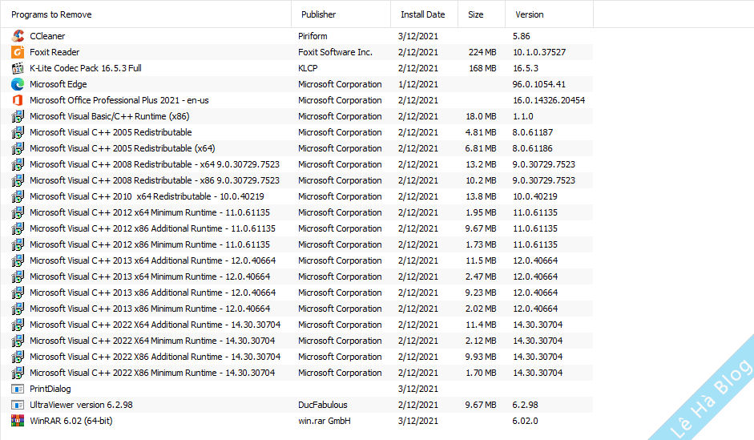Sort by Programs to Remove column header
The image size is (754, 440).
tap(51, 14)
